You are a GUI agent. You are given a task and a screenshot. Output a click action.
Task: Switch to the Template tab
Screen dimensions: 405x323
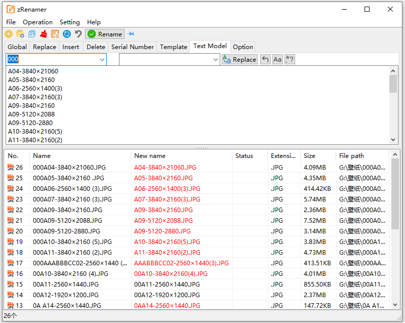click(x=173, y=47)
